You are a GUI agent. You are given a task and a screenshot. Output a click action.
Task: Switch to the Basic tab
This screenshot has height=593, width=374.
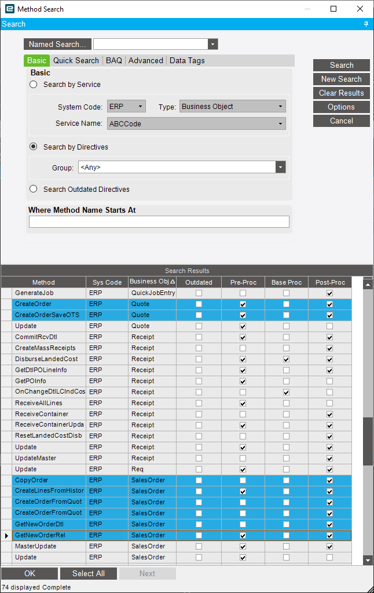(x=36, y=60)
